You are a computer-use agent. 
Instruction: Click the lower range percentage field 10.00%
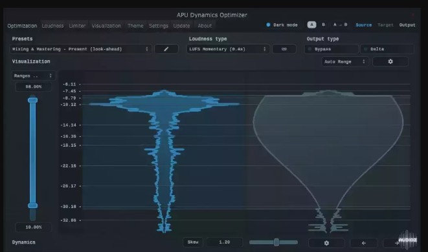pos(34,227)
